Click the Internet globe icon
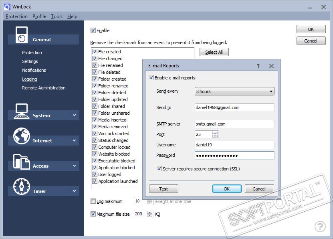Image resolution: width=333 pixels, height=239 pixels. pyautogui.click(x=22, y=136)
